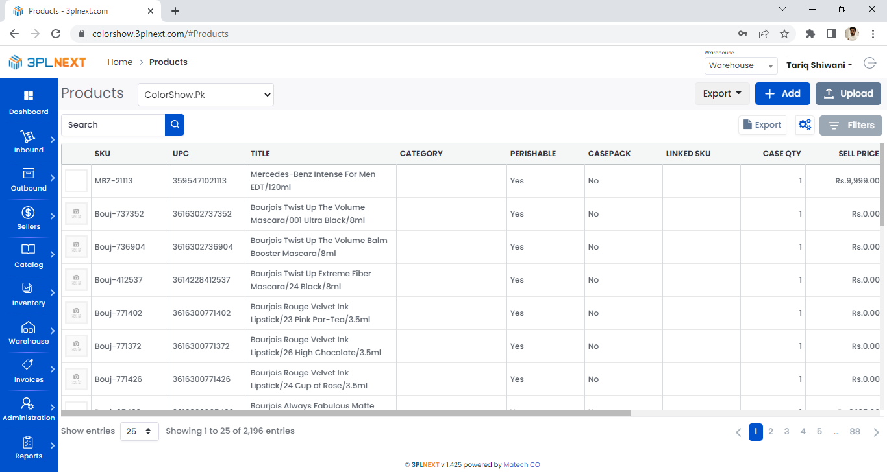Open the Tariq Shiwani user menu
Viewport: 887px width, 472px height.
tap(819, 65)
